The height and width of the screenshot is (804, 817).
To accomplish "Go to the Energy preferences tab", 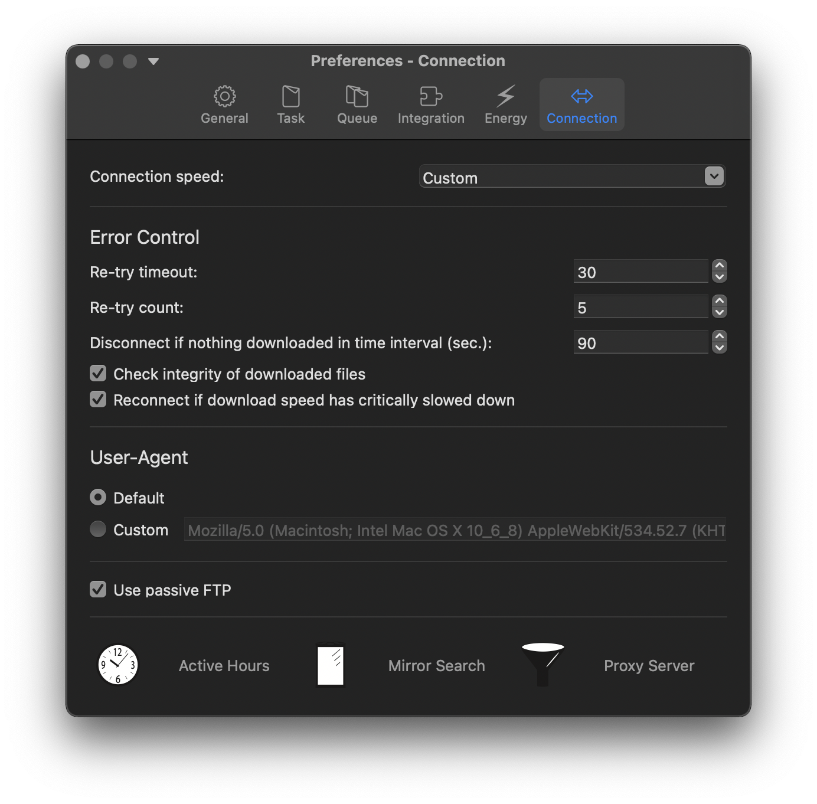I will [x=505, y=104].
